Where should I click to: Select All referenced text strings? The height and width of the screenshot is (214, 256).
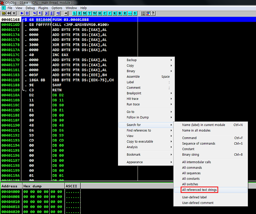pyautogui.click(x=210, y=190)
